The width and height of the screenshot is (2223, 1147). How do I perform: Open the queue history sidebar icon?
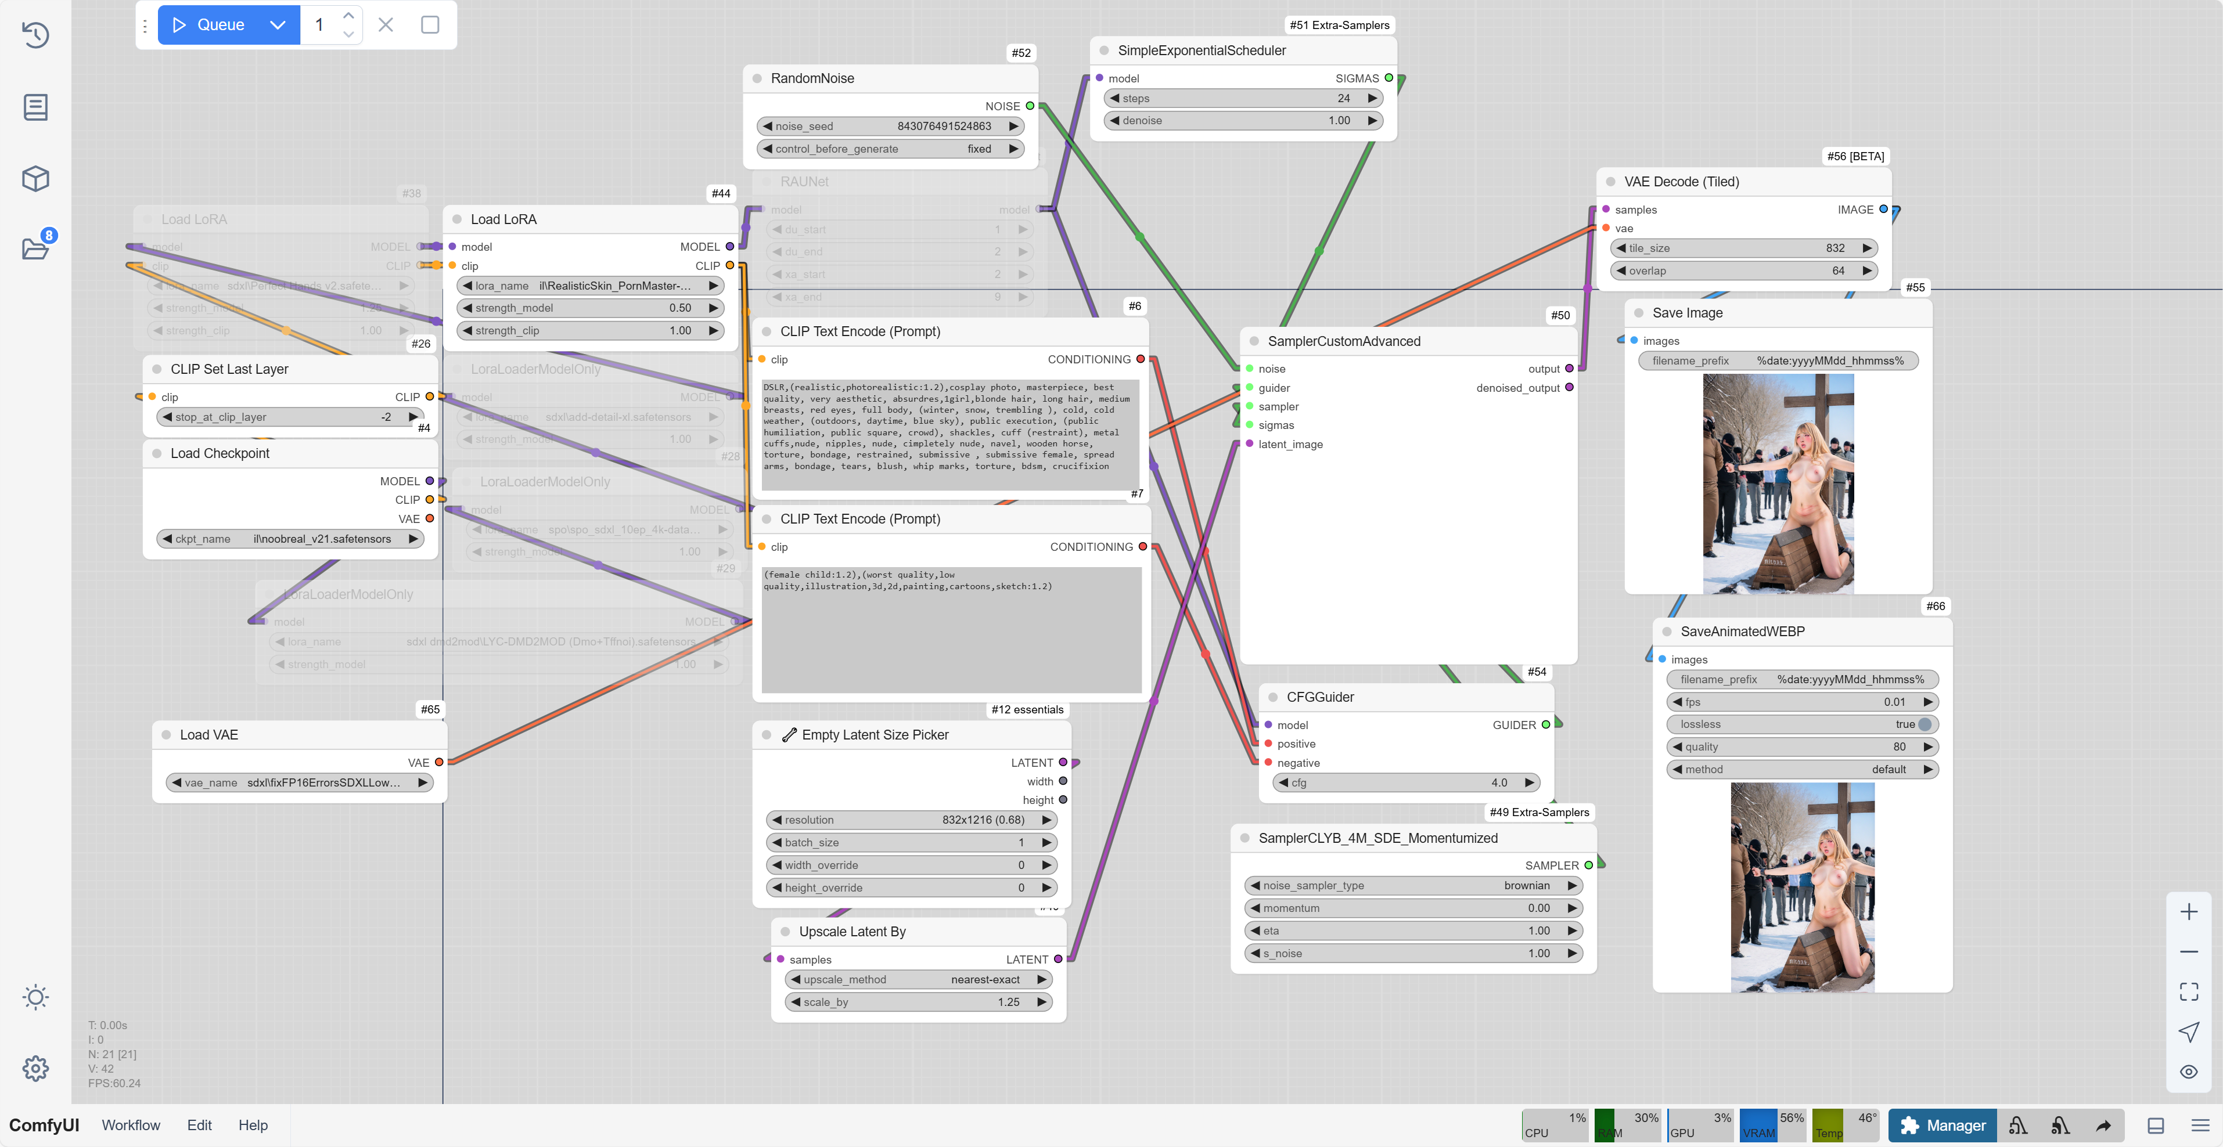[x=35, y=35]
